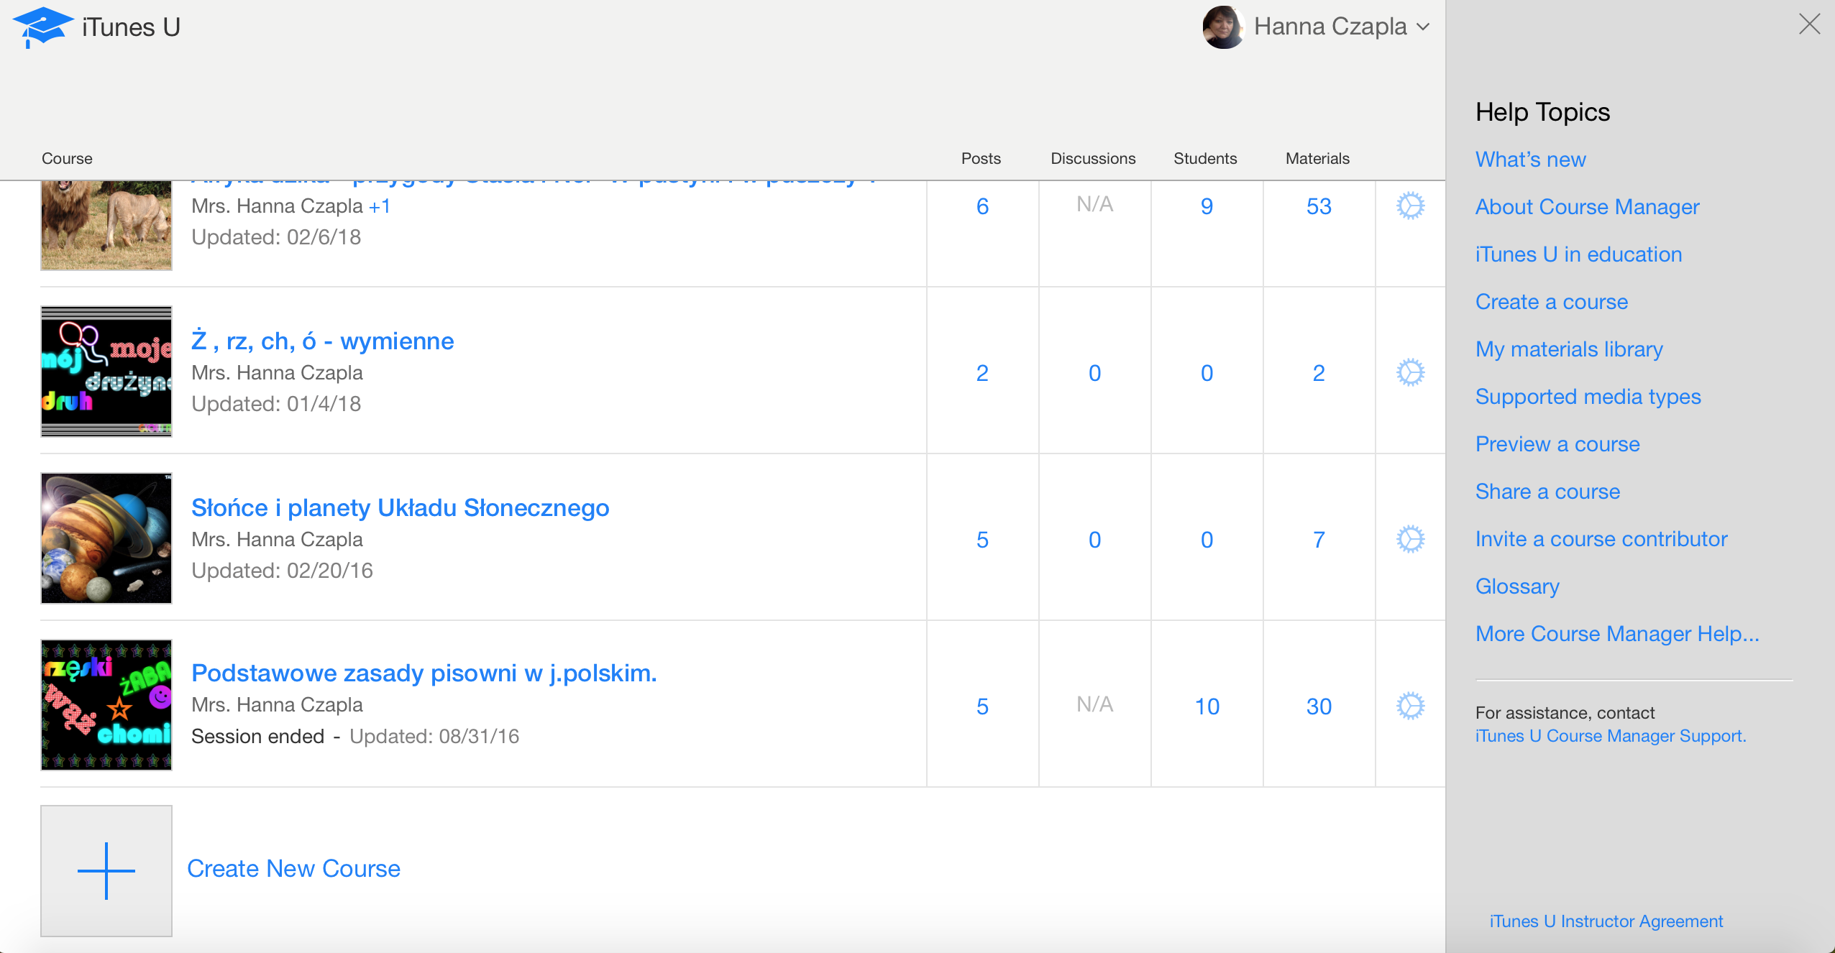Click the iTunes U graduation cap logo
The image size is (1835, 953).
tap(43, 27)
